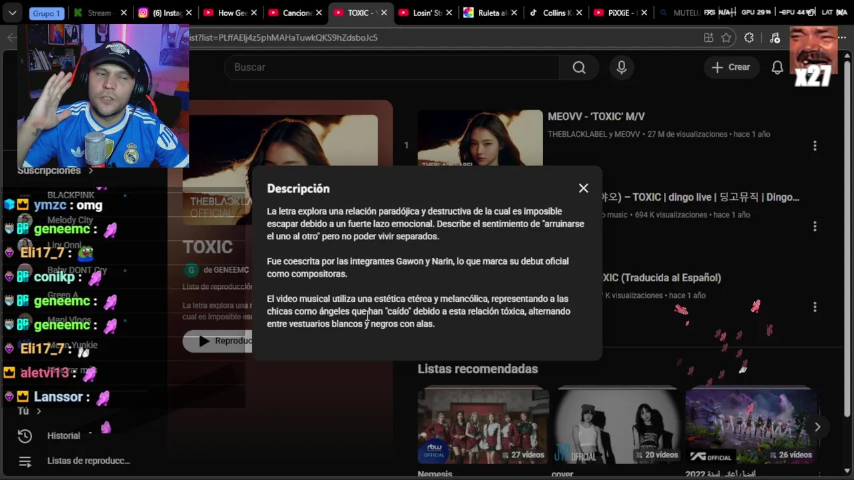Click the search magnifier button
Viewport: 854px width, 480px height.
click(579, 67)
